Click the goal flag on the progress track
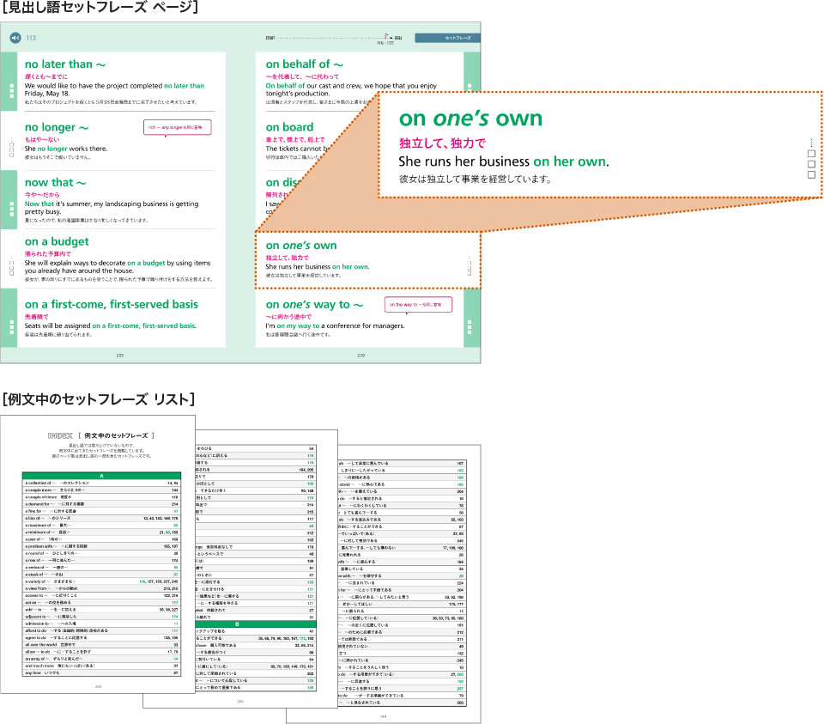The height and width of the screenshot is (724, 824). point(387,36)
